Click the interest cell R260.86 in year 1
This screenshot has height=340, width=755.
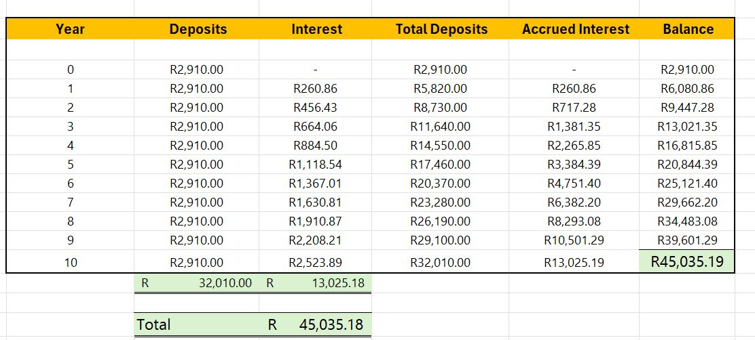316,89
